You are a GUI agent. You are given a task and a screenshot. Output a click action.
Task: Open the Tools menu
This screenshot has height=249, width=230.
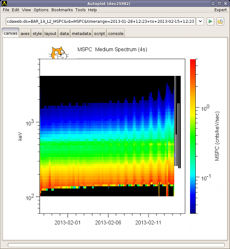[x=80, y=10]
